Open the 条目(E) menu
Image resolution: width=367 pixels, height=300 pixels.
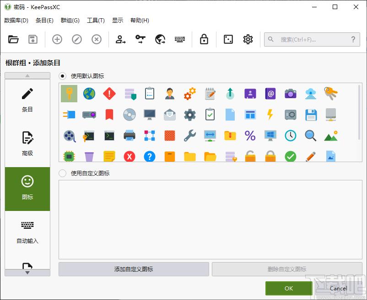(44, 21)
